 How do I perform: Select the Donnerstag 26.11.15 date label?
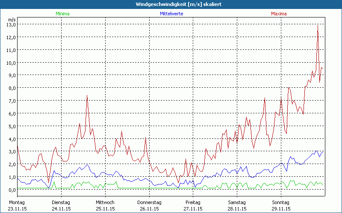[x=149, y=205]
